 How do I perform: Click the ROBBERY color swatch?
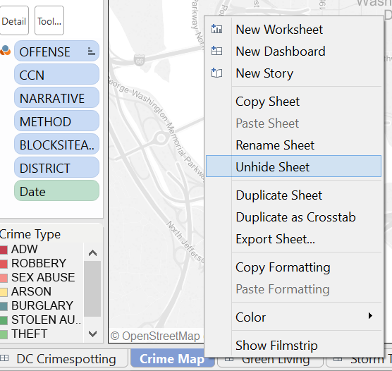[4, 264]
